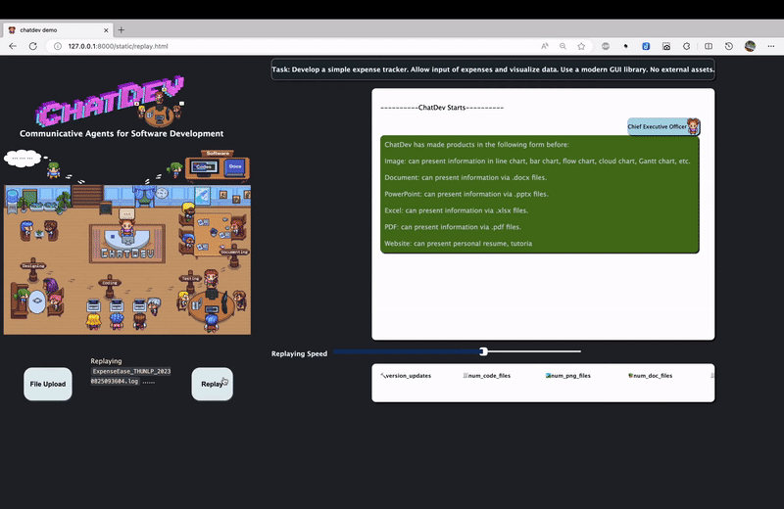The image size is (784, 509).
Task: Adjust the Replaying Speed slider handle
Action: (x=483, y=351)
